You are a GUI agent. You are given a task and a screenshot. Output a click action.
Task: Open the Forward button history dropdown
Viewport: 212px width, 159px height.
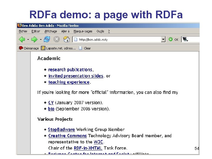pyautogui.click(x=41, y=39)
